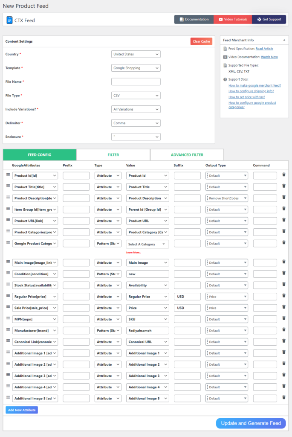292x437 pixels.
Task: Click the Clear Cache button
Action: tap(201, 41)
